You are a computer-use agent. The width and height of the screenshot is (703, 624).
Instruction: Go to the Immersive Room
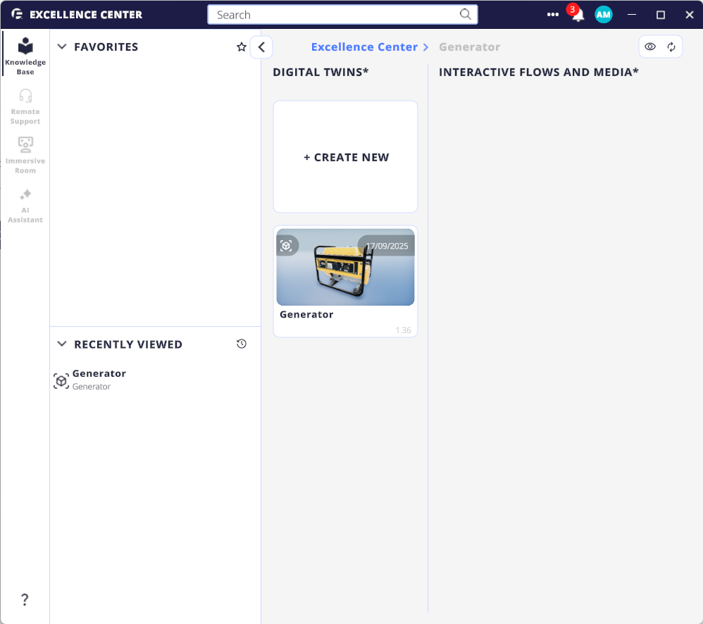click(25, 155)
